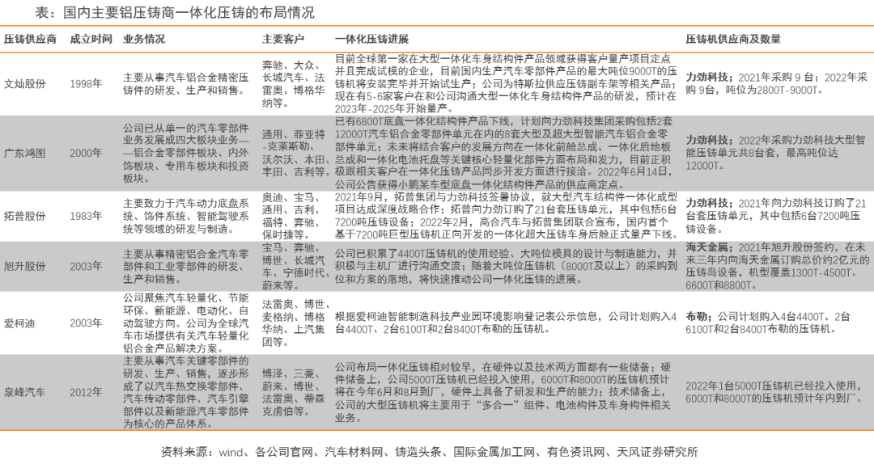This screenshot has height=464, width=874.
Task: Click the 2003年 cell in the 爱柯迪 row
Action: click(86, 323)
